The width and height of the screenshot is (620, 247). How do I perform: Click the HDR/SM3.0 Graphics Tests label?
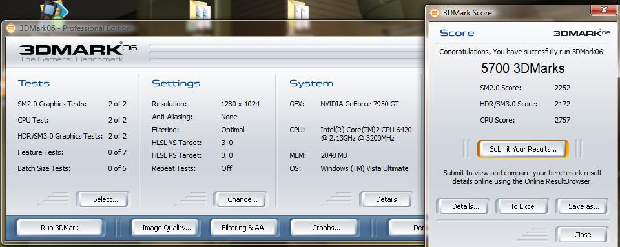(x=60, y=136)
